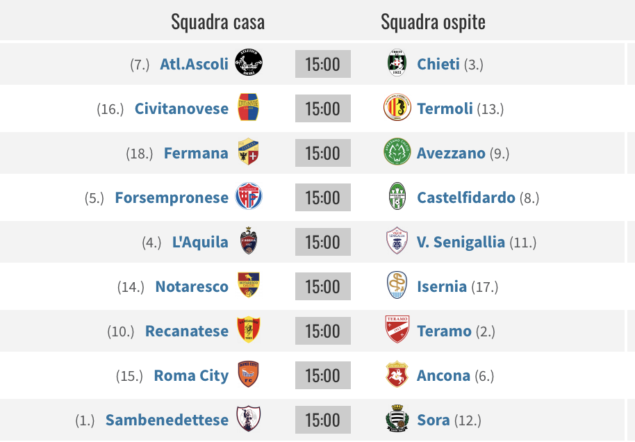Open the Sambenedettese team link
This screenshot has height=442, width=635.
[167, 420]
